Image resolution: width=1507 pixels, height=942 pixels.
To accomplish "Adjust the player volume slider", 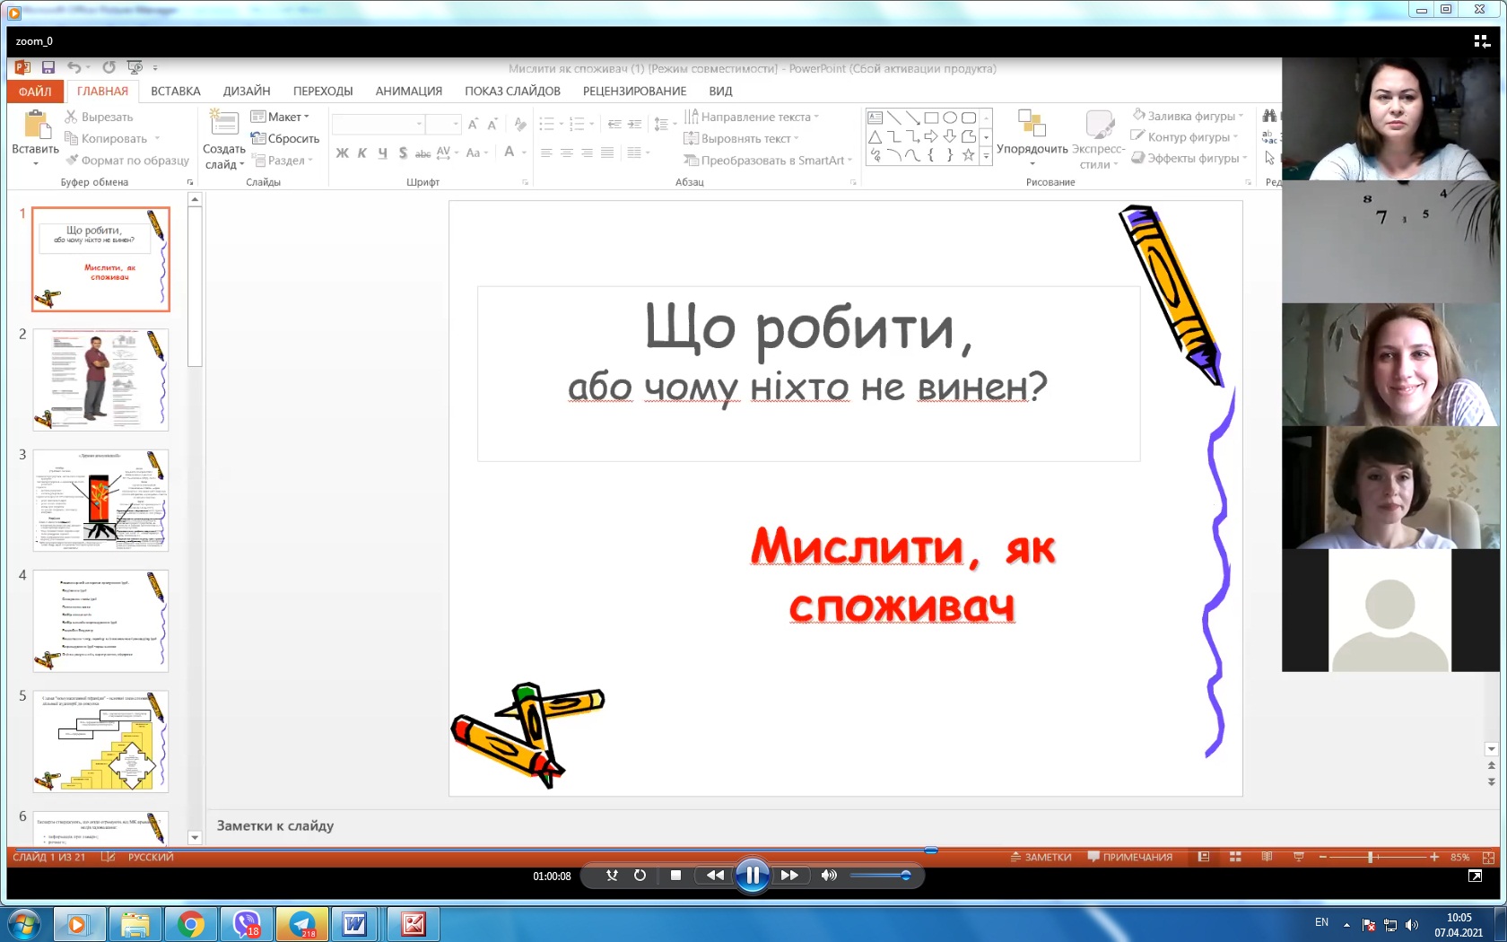I will click(x=879, y=876).
